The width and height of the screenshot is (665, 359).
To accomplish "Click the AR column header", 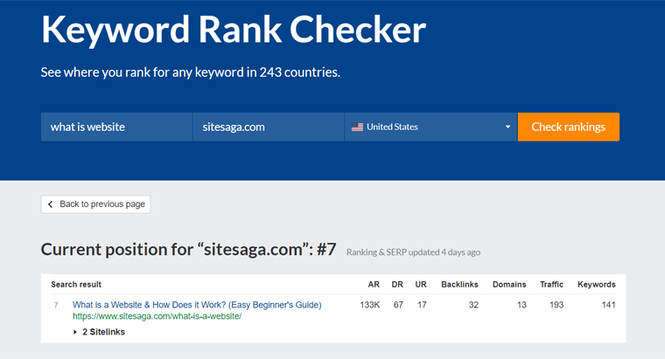I will coord(374,285).
